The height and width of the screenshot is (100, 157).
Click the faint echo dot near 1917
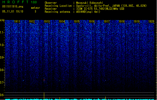(x=106, y=80)
